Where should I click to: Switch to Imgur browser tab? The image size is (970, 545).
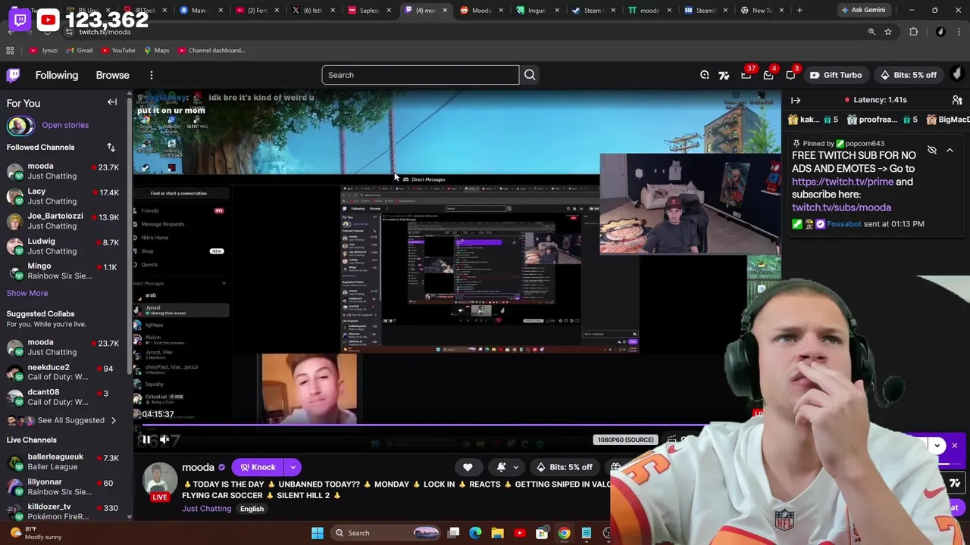point(536,10)
